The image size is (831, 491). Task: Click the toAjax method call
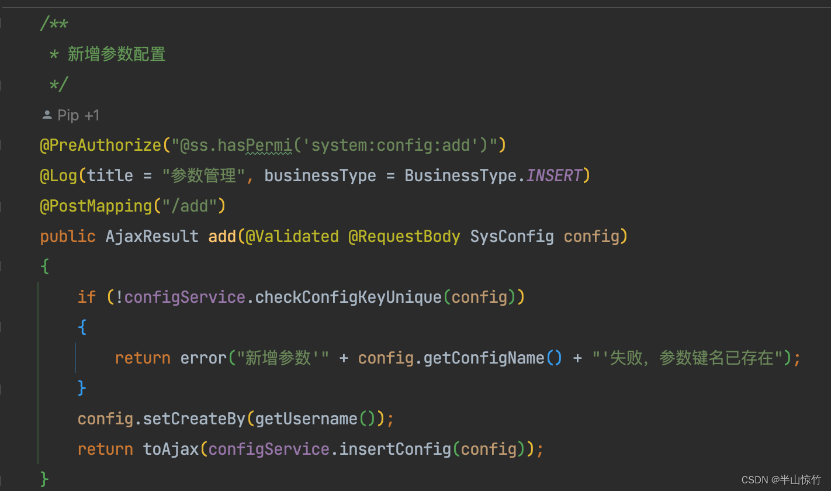pyautogui.click(x=171, y=449)
